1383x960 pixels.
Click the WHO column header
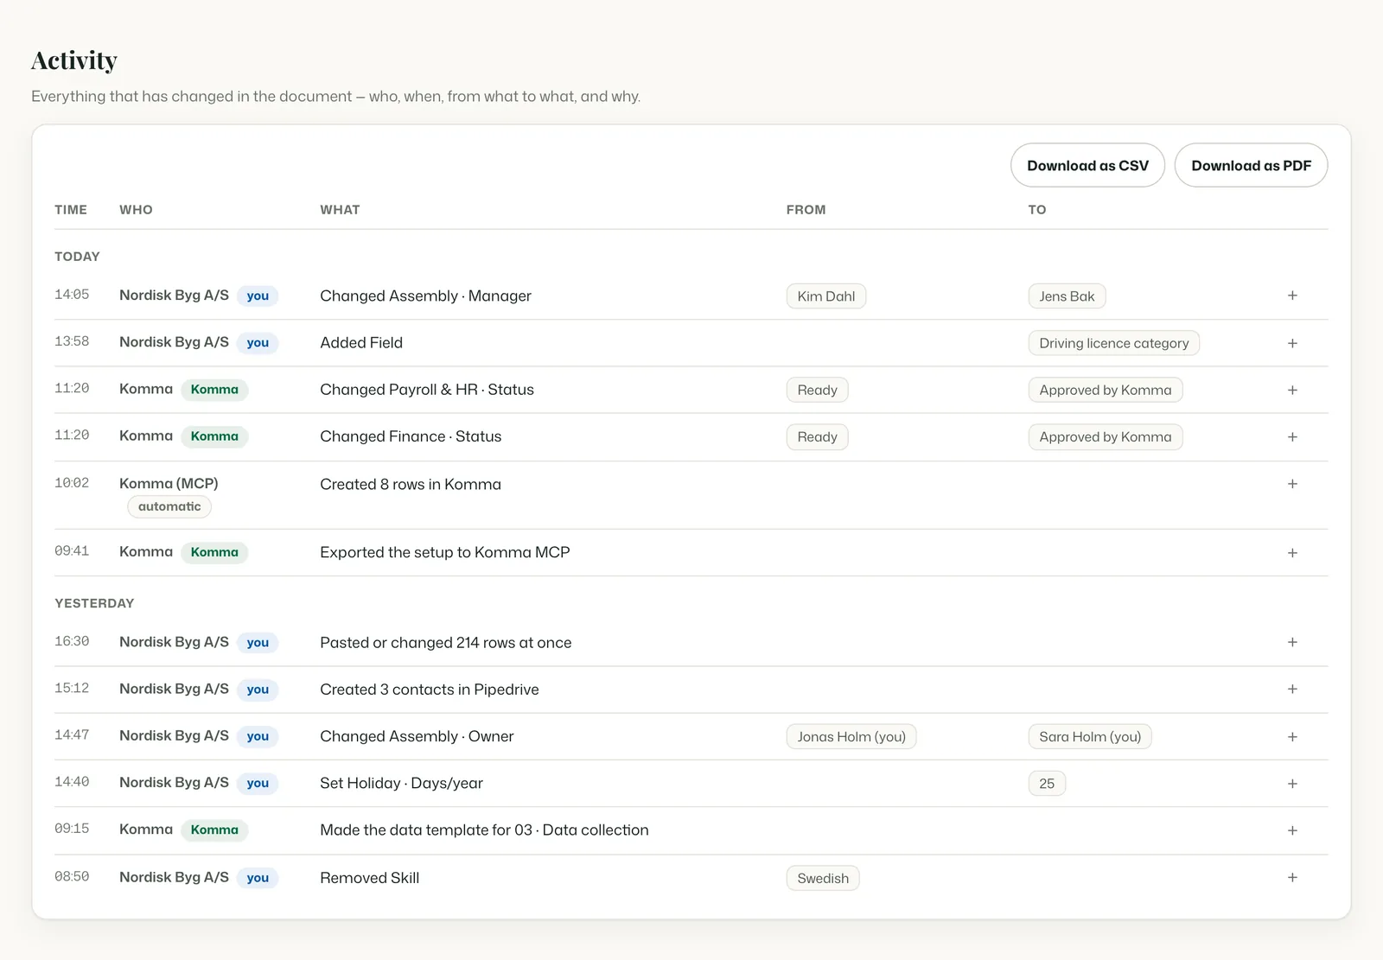[x=136, y=210]
